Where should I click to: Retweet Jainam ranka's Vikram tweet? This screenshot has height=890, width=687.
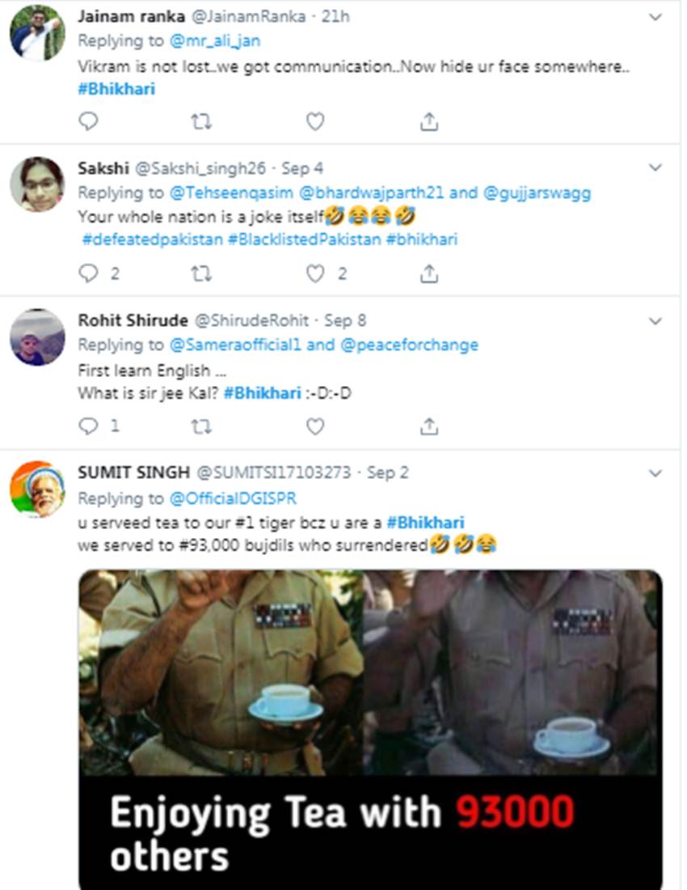[201, 121]
